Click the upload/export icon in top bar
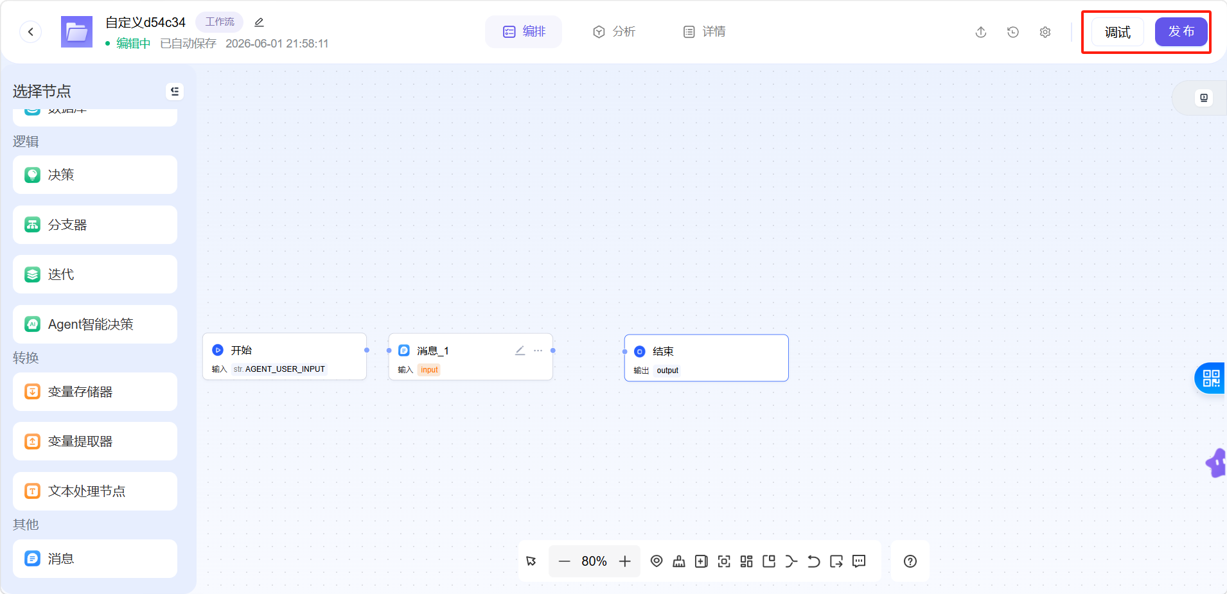1227x594 pixels. 981,32
